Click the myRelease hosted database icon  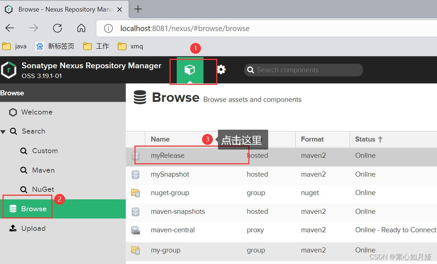[x=136, y=156]
